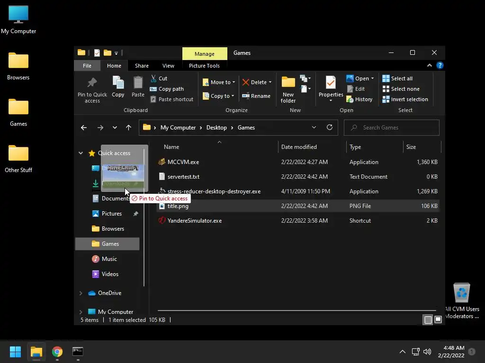Screen dimensions: 485x363
Task: Click the properties checkmark icon in title bar
Action: tap(97, 53)
